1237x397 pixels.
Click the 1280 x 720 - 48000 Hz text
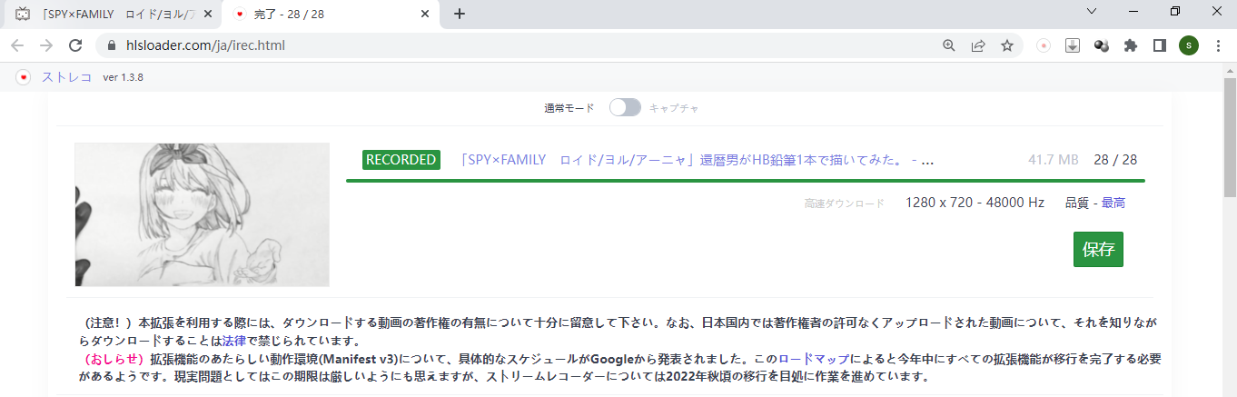(x=975, y=203)
